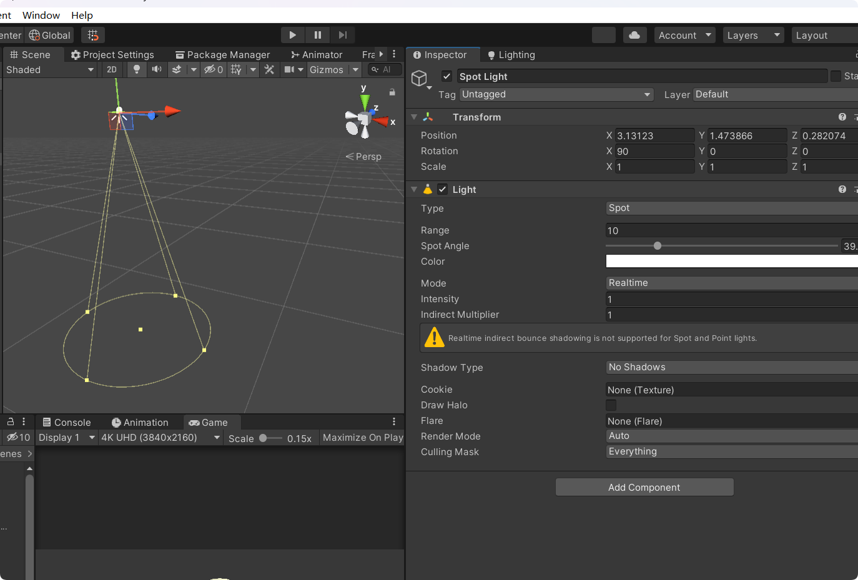Open the component editor tools icon

click(x=269, y=69)
